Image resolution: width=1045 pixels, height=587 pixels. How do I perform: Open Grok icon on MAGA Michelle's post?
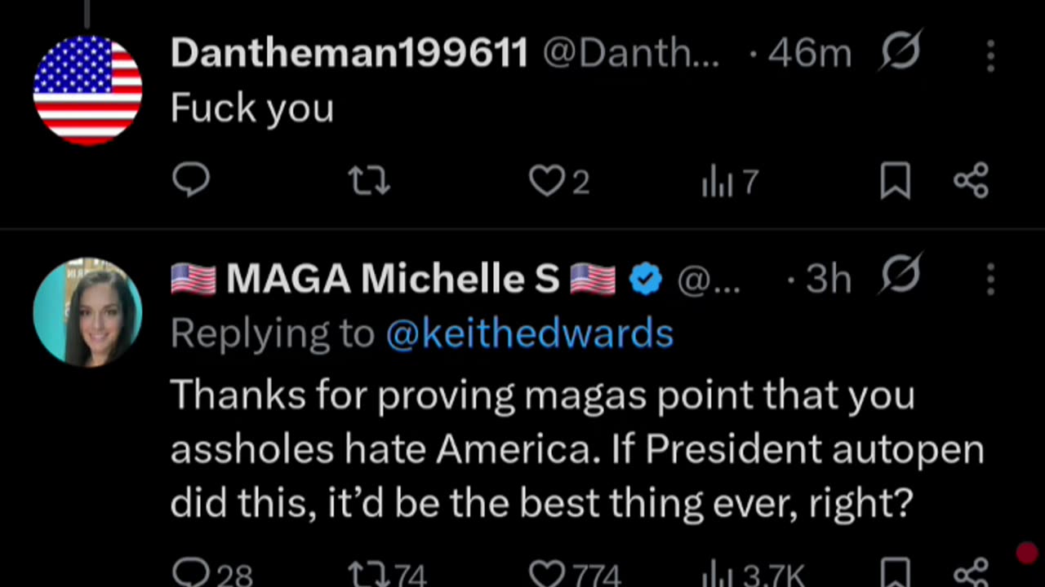pyautogui.click(x=900, y=275)
